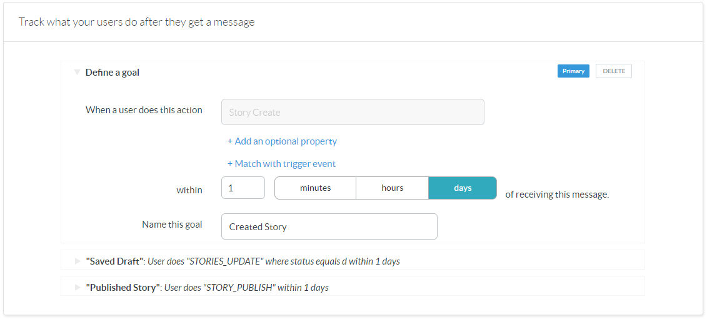The image size is (707, 319).
Task: Click the Created Story name field
Action: pos(329,227)
